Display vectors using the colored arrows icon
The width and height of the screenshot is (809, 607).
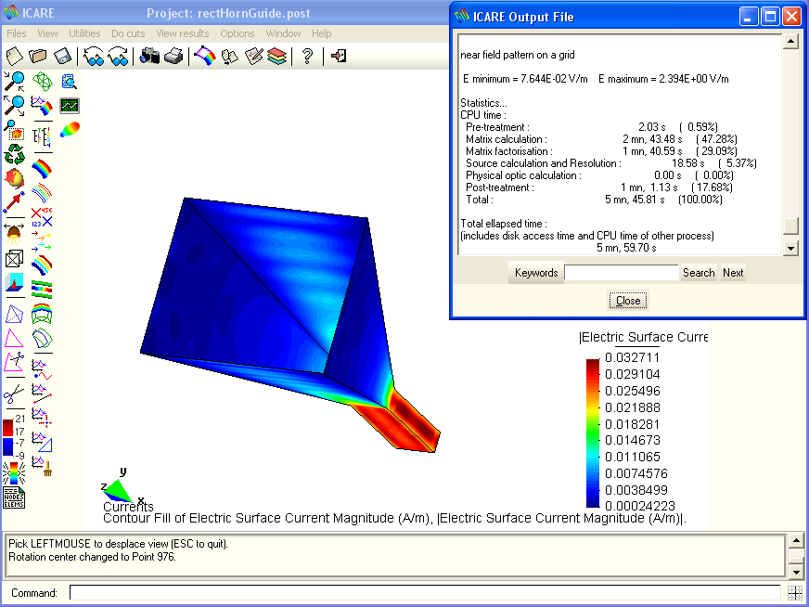click(x=42, y=240)
